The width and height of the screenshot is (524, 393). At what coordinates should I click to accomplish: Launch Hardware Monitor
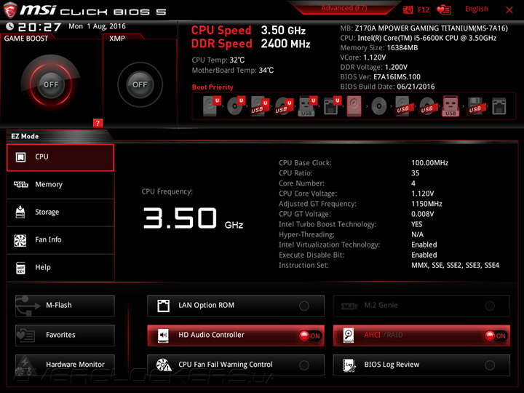(65, 365)
